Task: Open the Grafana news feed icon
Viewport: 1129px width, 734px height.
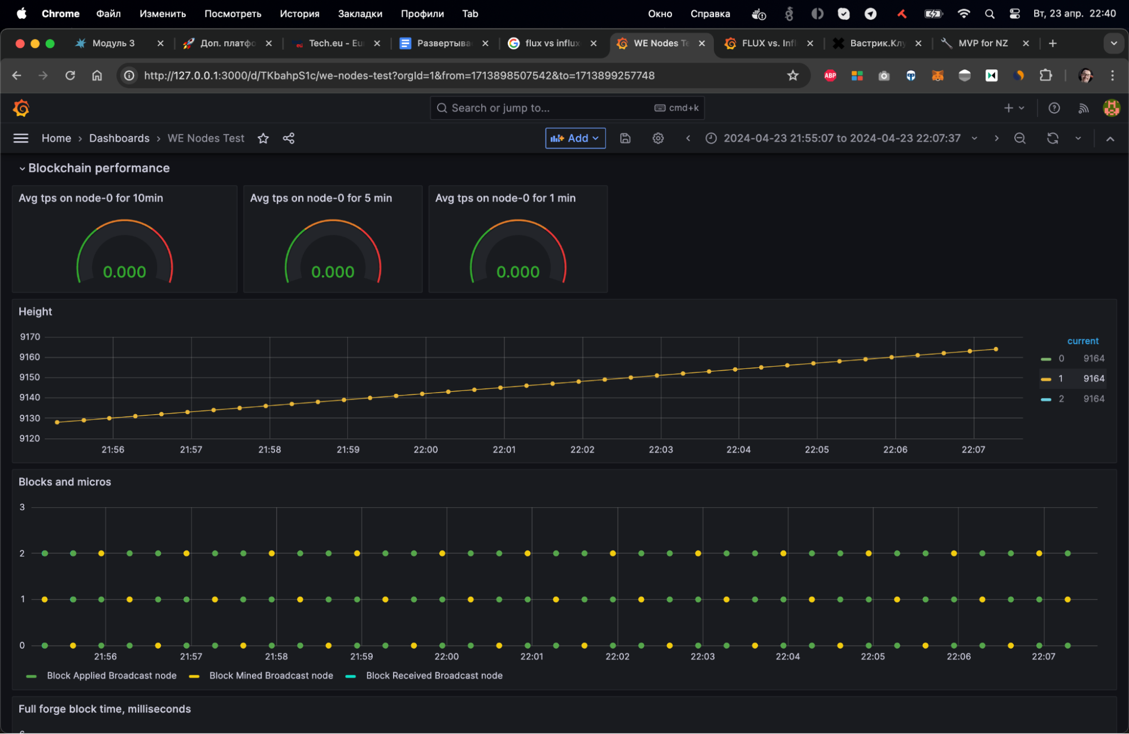Action: pyautogui.click(x=1083, y=108)
